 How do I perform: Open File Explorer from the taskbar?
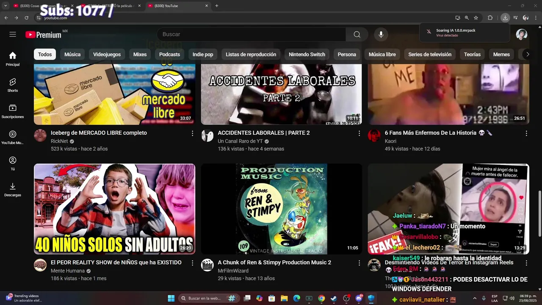click(x=284, y=298)
